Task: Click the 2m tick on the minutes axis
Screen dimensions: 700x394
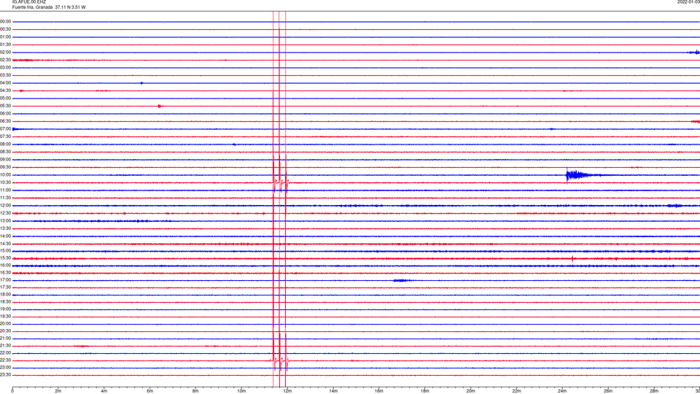Action: [x=58, y=391]
